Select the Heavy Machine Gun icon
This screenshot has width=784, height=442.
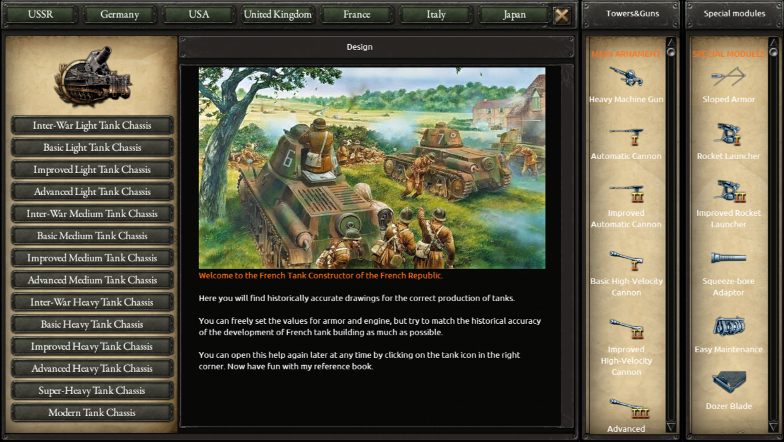[626, 77]
